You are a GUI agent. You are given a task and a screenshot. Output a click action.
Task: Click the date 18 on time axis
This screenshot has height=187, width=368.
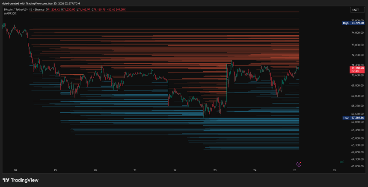click(15, 170)
